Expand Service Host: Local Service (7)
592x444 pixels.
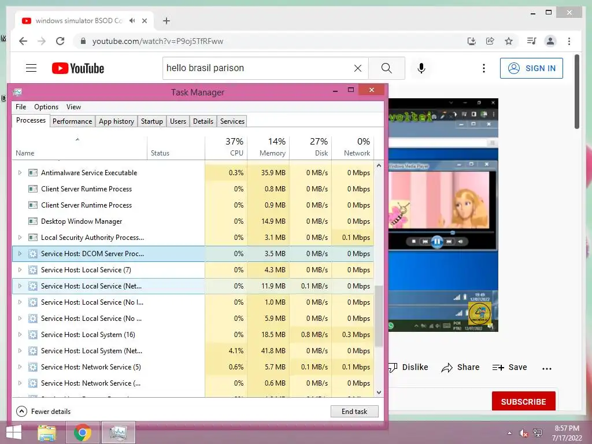pyautogui.click(x=20, y=270)
